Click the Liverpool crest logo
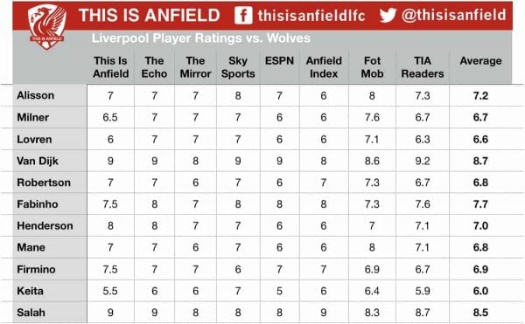Screen dimensions: 525x324 pyautogui.click(x=47, y=27)
